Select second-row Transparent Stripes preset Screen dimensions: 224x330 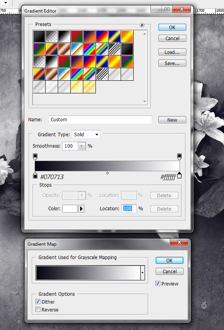tap(114, 49)
